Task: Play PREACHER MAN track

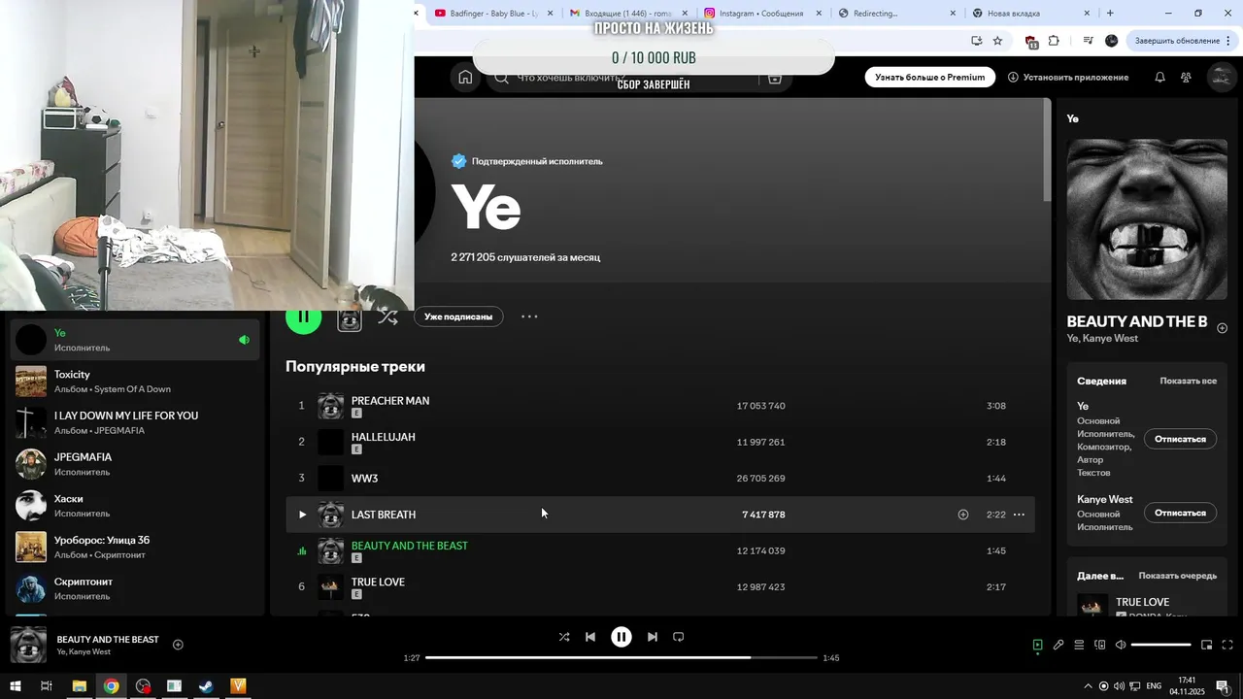Action: click(660, 406)
